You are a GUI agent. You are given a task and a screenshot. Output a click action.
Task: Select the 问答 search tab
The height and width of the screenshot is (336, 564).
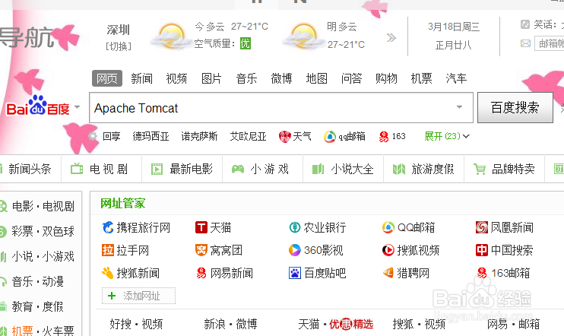[351, 78]
